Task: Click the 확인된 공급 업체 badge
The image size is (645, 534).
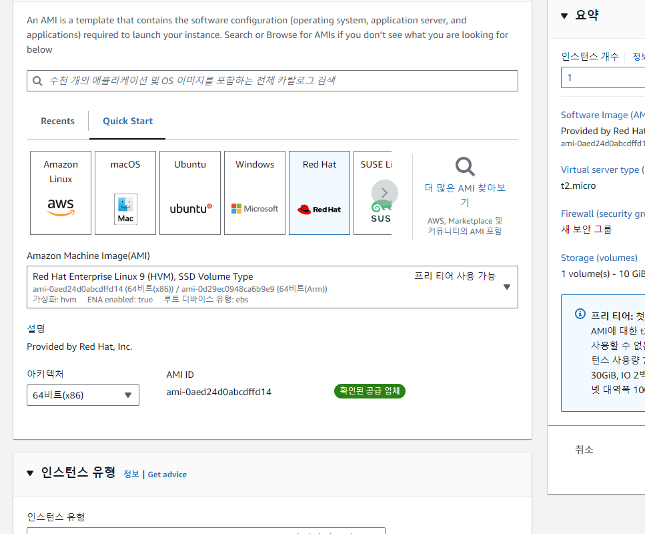Action: point(370,390)
